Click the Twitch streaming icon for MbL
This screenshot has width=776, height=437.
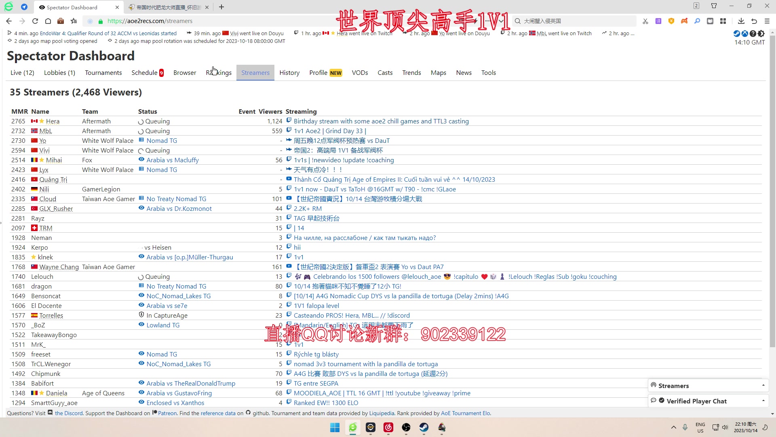[288, 130]
